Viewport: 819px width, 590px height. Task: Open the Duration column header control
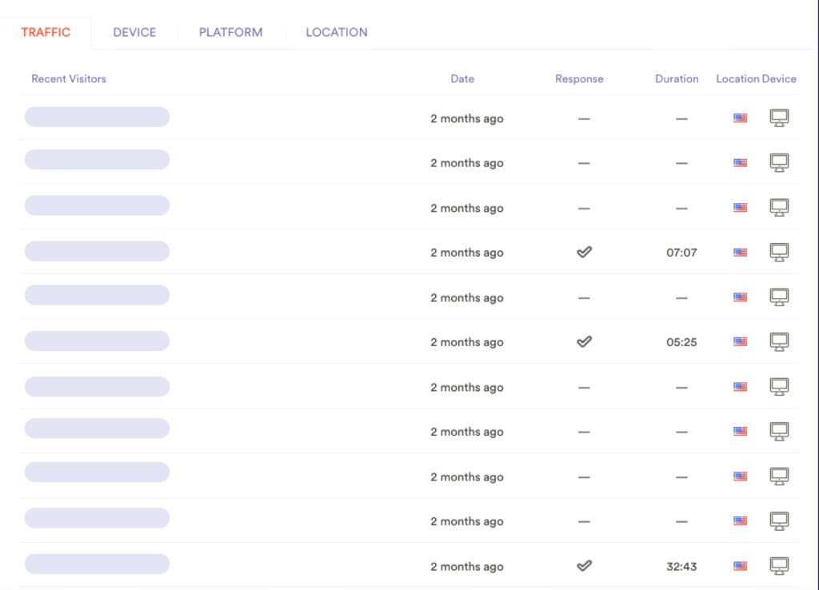[677, 78]
